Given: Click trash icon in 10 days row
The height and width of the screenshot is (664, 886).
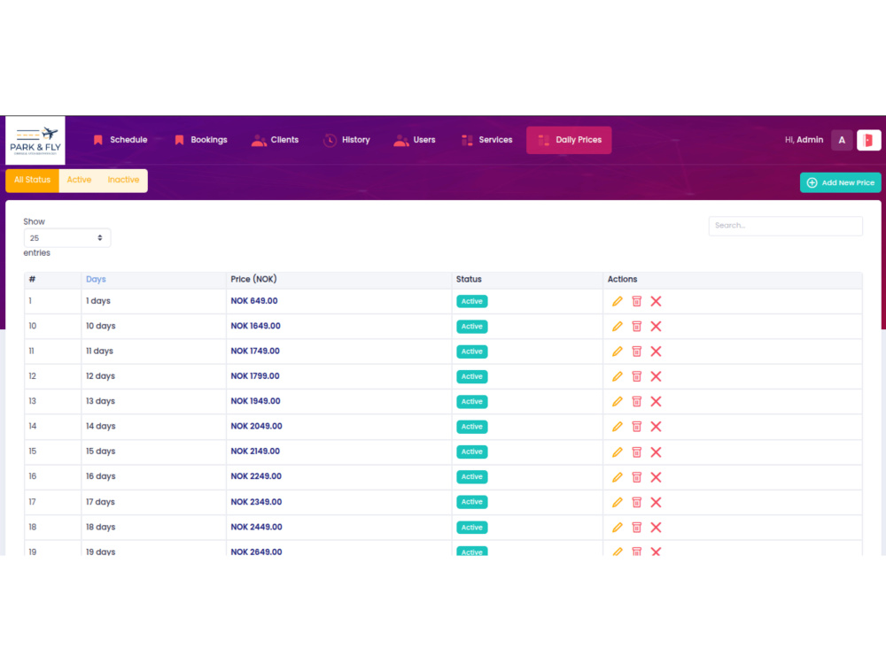Looking at the screenshot, I should pos(637,327).
